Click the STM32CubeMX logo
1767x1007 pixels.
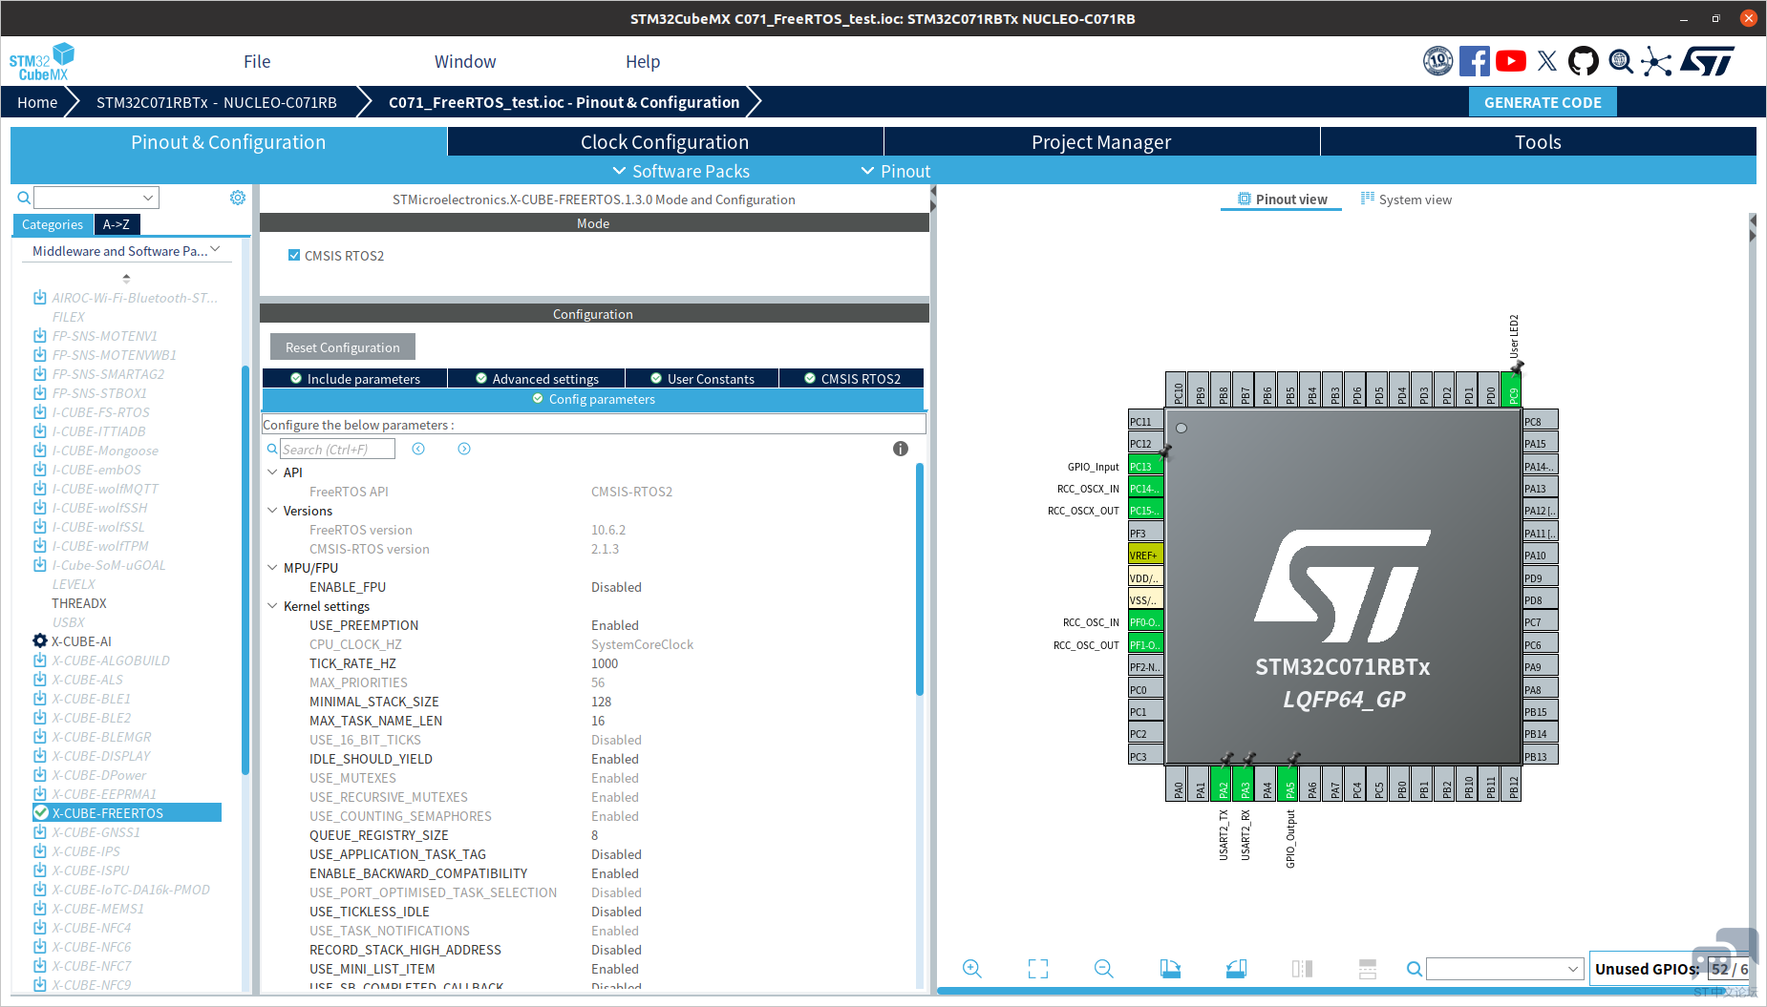42,62
